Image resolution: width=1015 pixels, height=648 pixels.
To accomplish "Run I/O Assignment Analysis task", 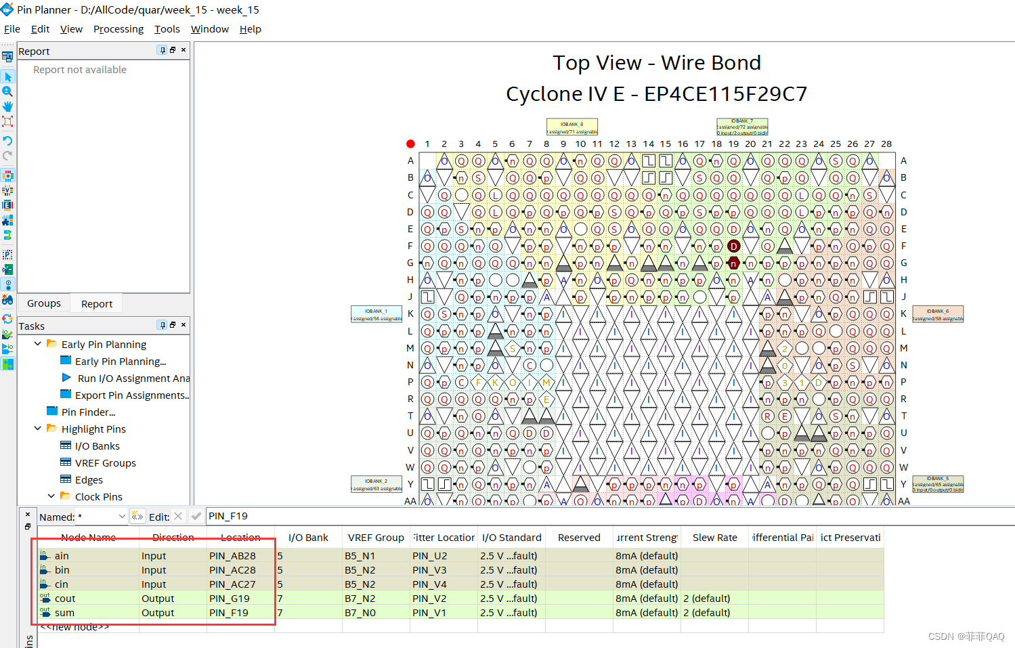I will (133, 378).
